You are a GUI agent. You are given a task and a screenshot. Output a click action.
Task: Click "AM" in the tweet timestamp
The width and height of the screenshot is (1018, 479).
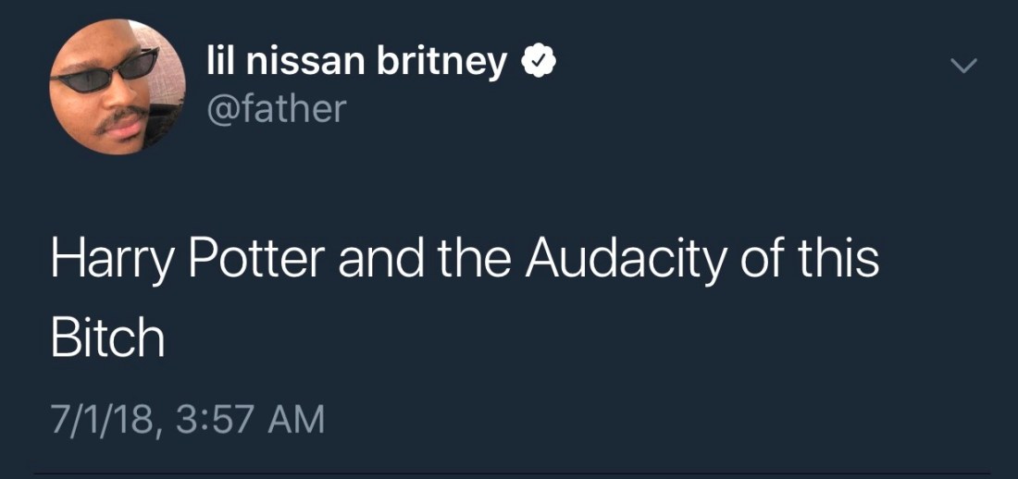tap(295, 419)
